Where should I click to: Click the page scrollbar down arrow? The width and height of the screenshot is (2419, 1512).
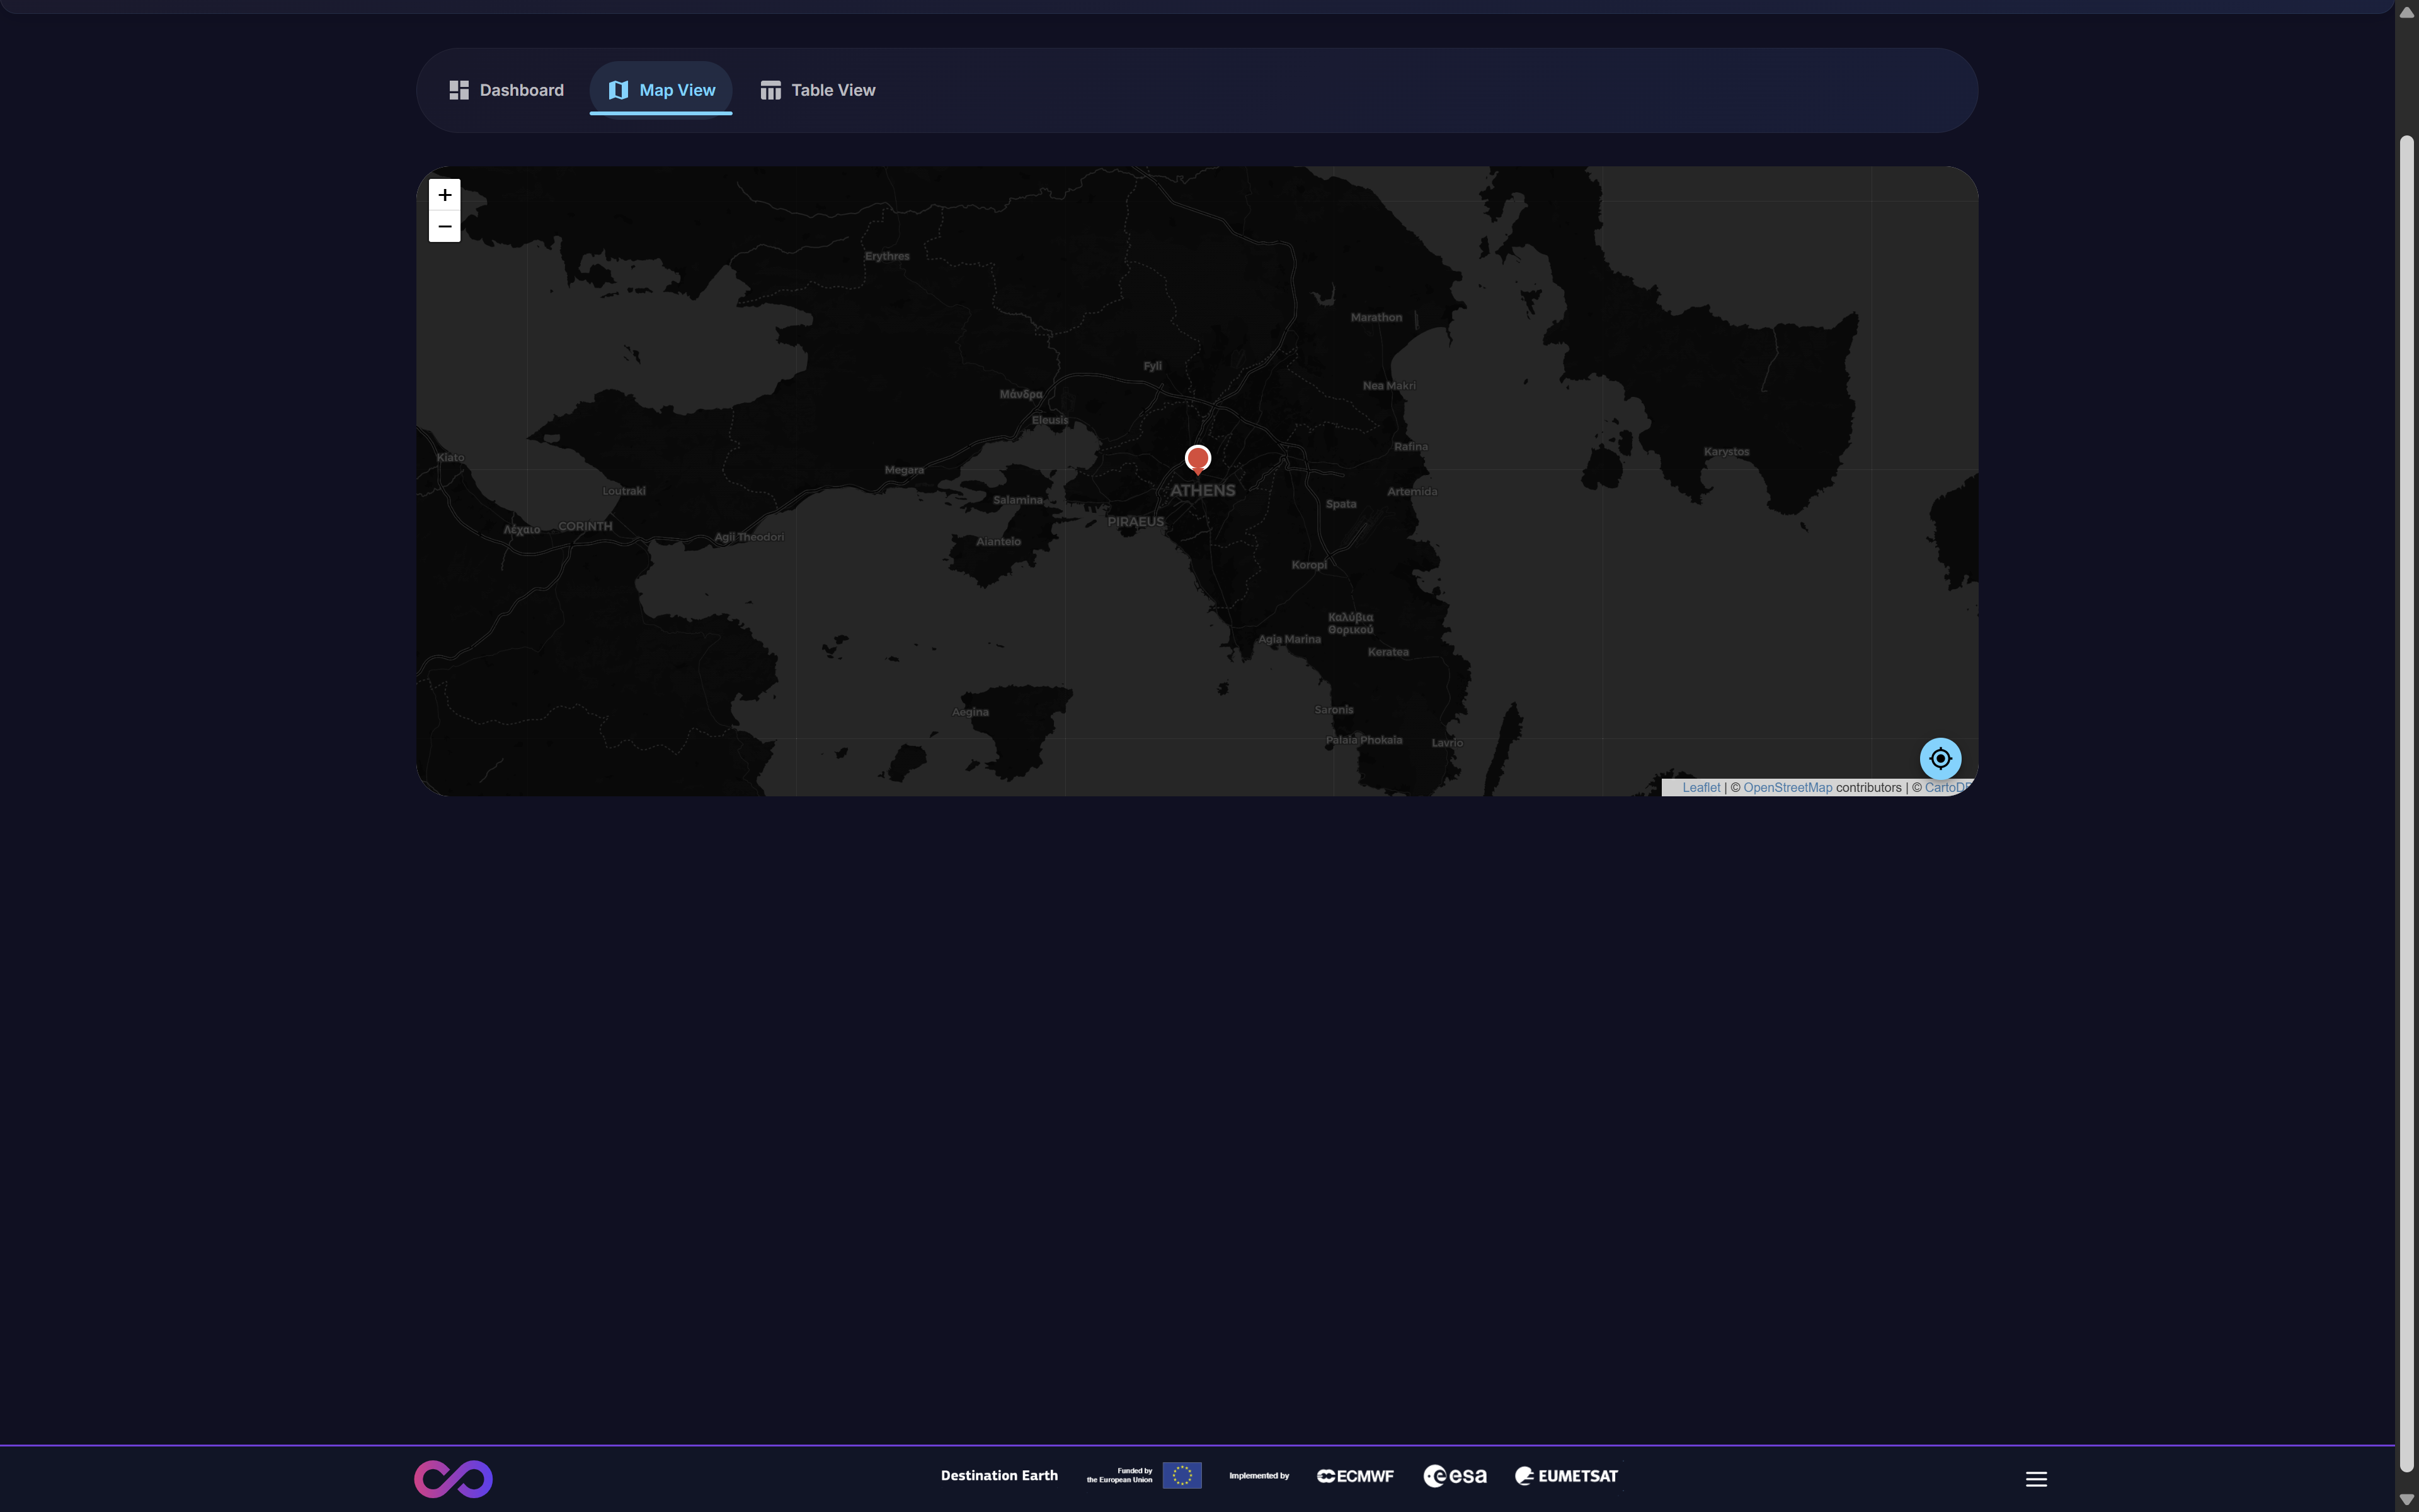tap(2406, 1499)
